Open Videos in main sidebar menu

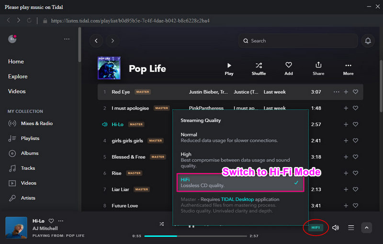[17, 91]
